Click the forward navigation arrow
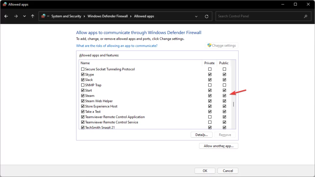Screen dimensions: 315x177 [15, 16]
